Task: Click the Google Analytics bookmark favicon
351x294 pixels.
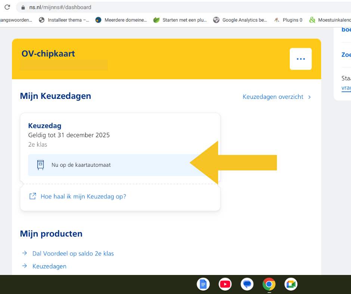Action: pyautogui.click(x=216, y=20)
